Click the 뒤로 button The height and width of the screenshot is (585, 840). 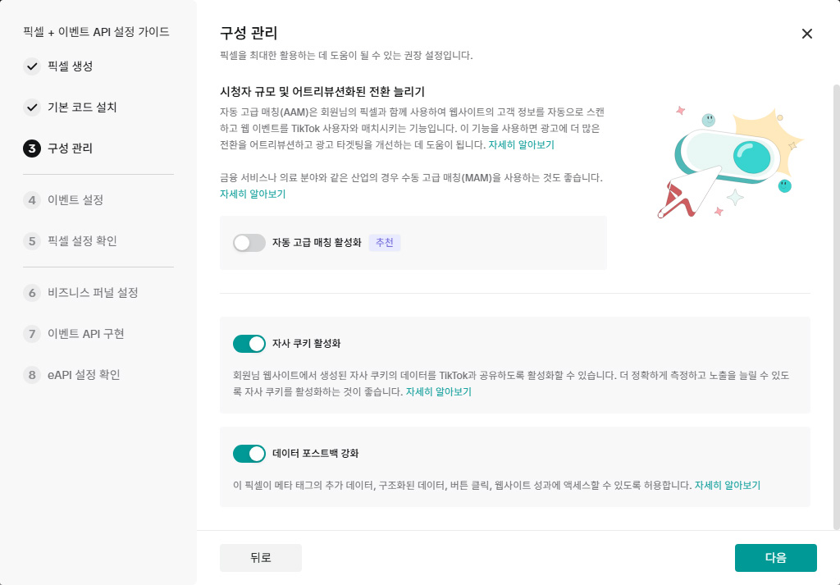pyautogui.click(x=261, y=558)
